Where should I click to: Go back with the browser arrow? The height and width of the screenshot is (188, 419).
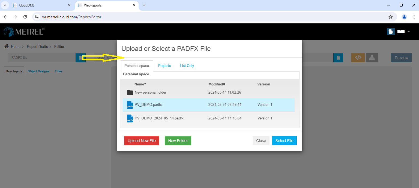(x=5, y=17)
